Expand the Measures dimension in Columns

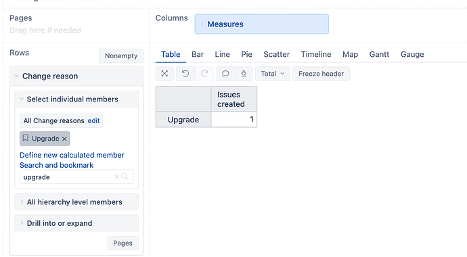(202, 24)
